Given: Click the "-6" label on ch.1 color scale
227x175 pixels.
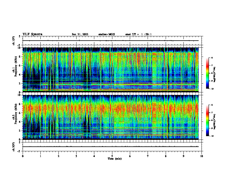Looking at the screenshot, I should [x=212, y=58].
